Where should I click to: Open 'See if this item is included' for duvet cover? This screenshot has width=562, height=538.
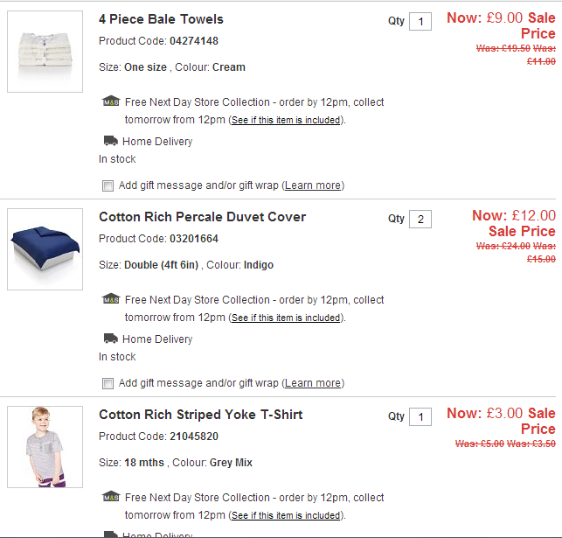286,318
